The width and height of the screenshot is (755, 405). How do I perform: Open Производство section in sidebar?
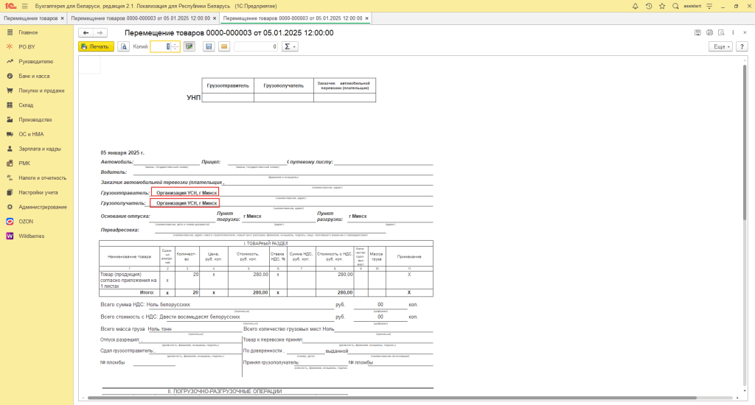click(37, 120)
